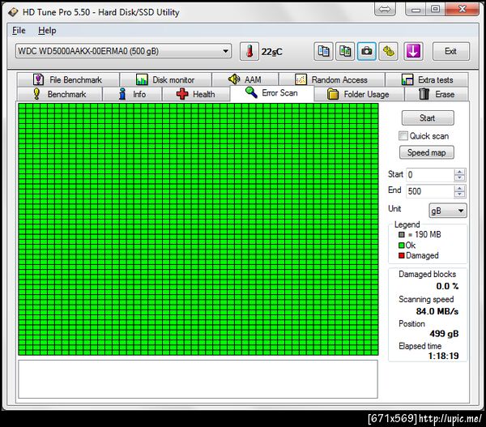The height and width of the screenshot is (427, 486).
Task: Open the Info tab
Action: [132, 94]
